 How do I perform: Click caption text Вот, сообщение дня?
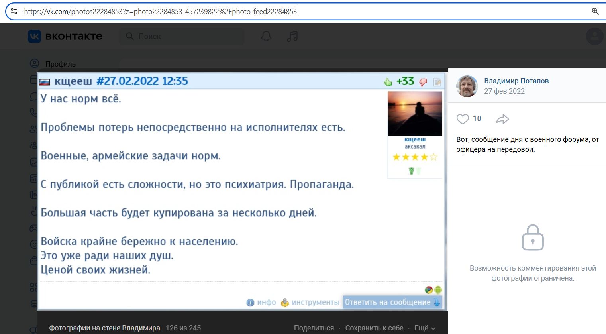pyautogui.click(x=528, y=145)
